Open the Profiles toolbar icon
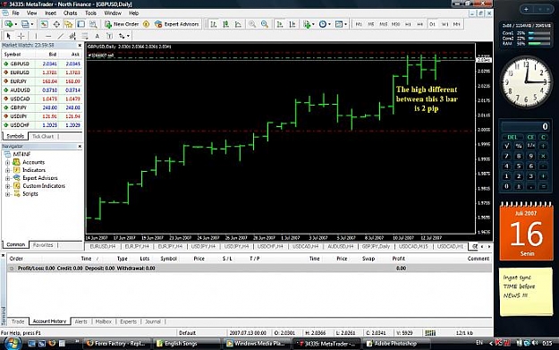559x350 pixels. (25, 24)
